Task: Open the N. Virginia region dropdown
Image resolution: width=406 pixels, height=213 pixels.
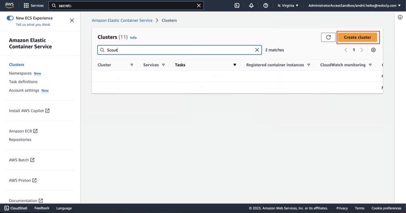Action: pyautogui.click(x=288, y=5)
